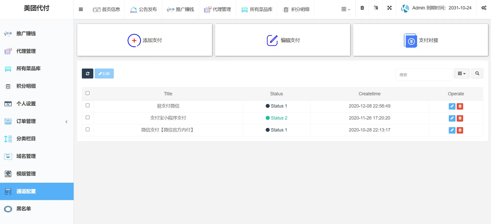This screenshot has height=224, width=491.
Task: Open the column visibility grid dropdown
Action: coord(462,73)
